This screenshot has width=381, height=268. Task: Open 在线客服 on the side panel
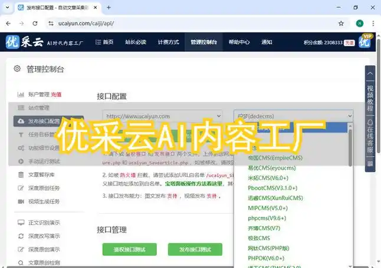click(370, 136)
